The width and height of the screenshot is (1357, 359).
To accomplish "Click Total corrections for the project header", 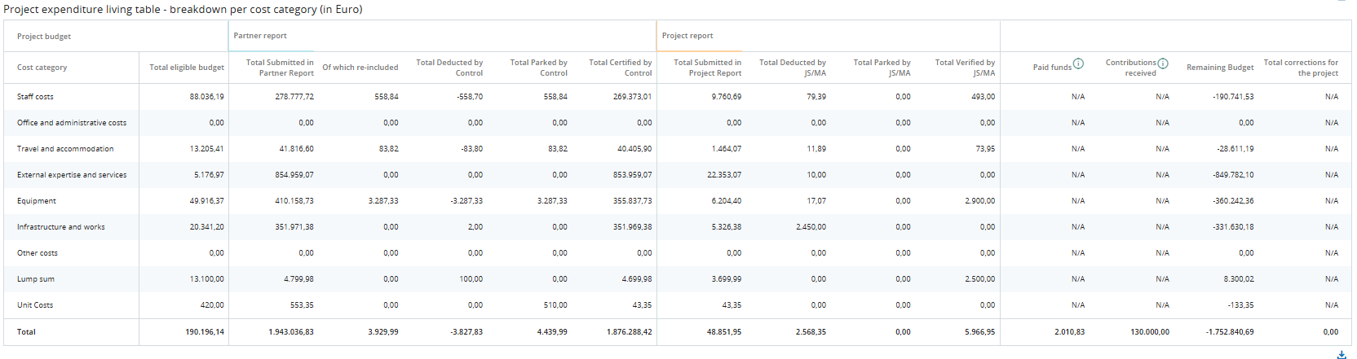I will pos(1301,68).
